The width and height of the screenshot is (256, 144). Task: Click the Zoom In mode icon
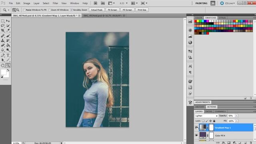tap(14, 10)
